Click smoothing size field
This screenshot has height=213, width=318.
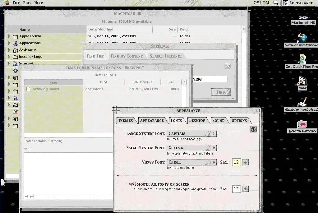point(236,189)
